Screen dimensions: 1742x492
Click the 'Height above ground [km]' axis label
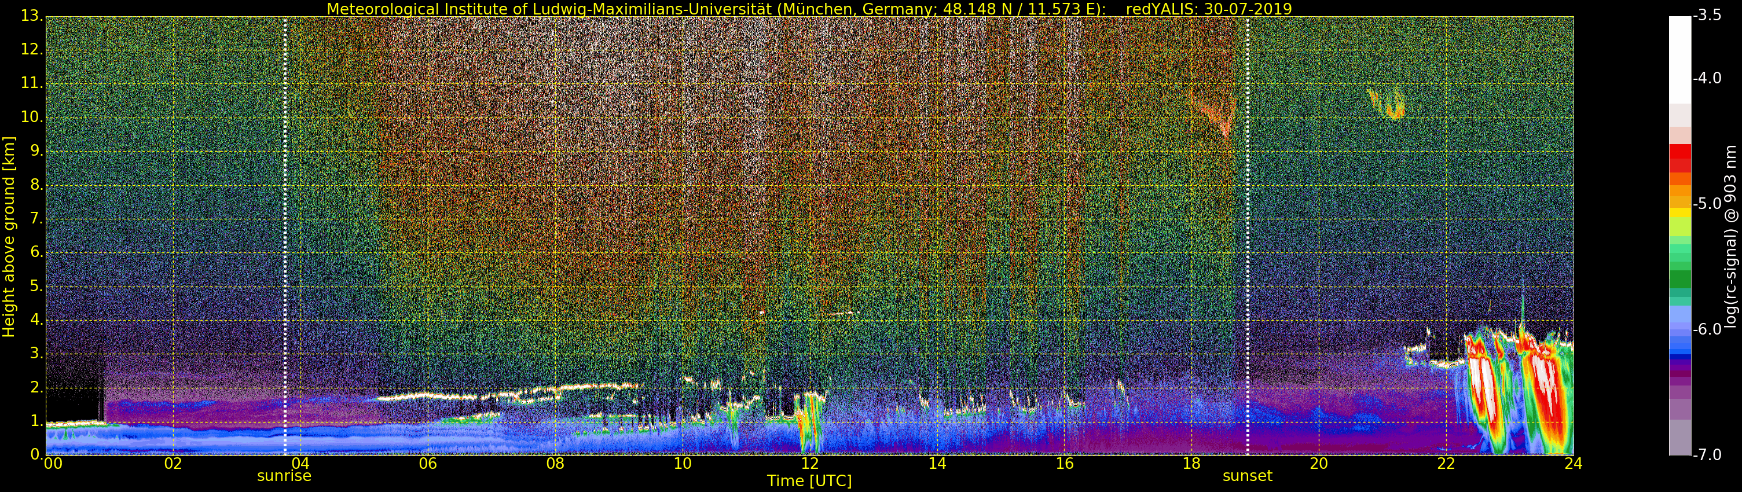tap(9, 237)
